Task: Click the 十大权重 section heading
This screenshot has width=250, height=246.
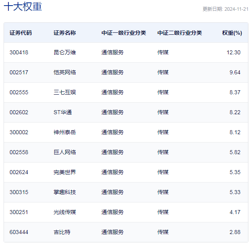Action: [23, 7]
